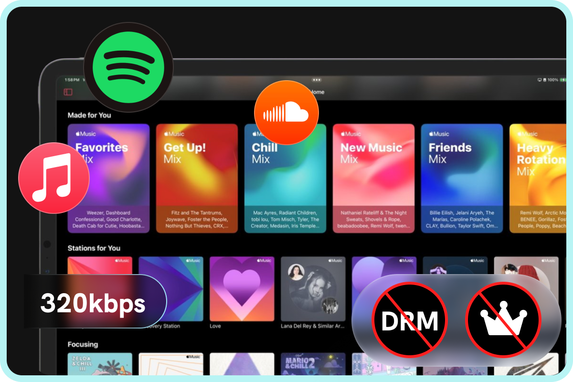This screenshot has height=382, width=573.
Task: Click the 320kbps quality badge
Action: pos(94,303)
